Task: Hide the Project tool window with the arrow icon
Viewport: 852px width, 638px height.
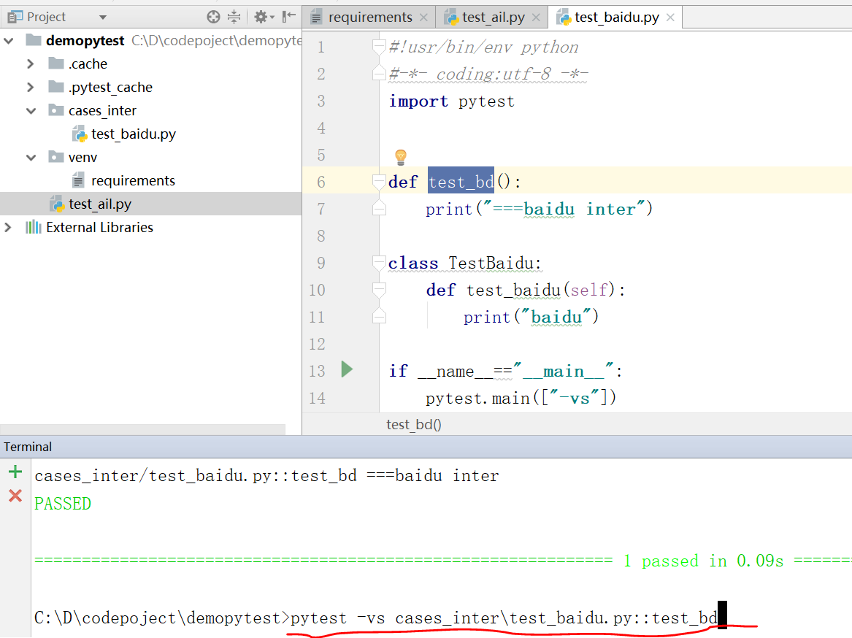Action: point(288,17)
